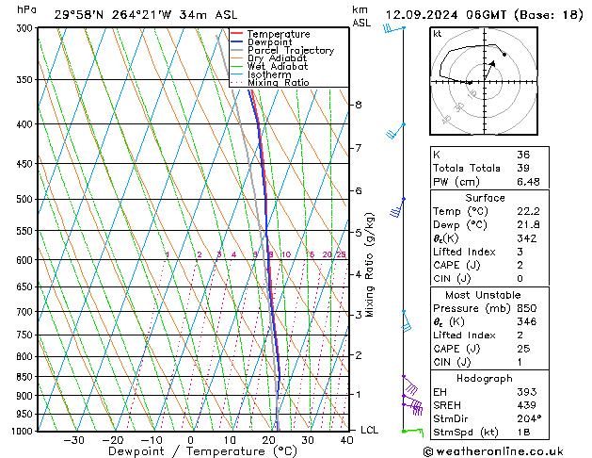592x458 pixels.
Task: Click the 'Dry Adiabat' legend label
Action: click(277, 58)
